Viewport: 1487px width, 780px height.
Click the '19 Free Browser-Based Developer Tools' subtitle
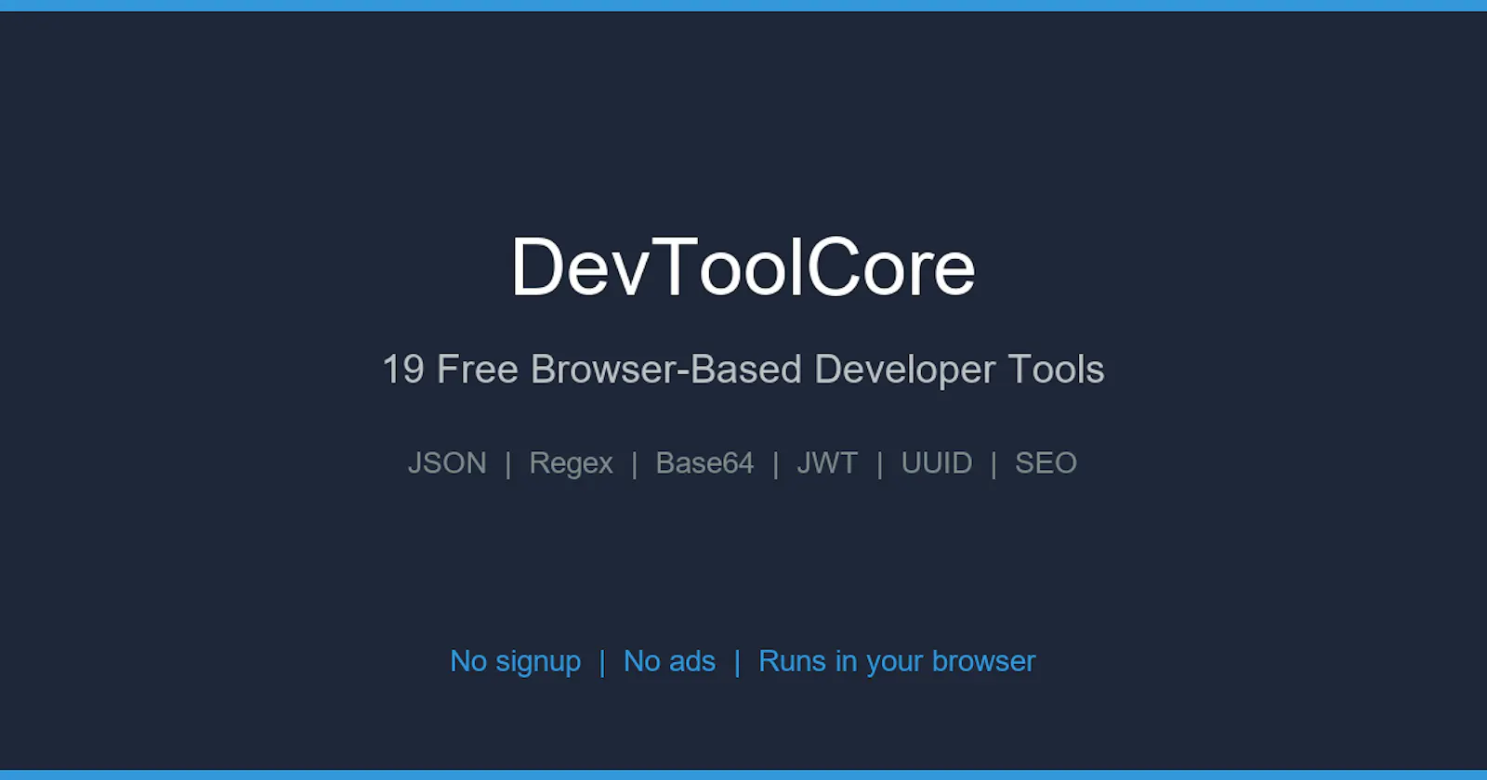click(743, 370)
